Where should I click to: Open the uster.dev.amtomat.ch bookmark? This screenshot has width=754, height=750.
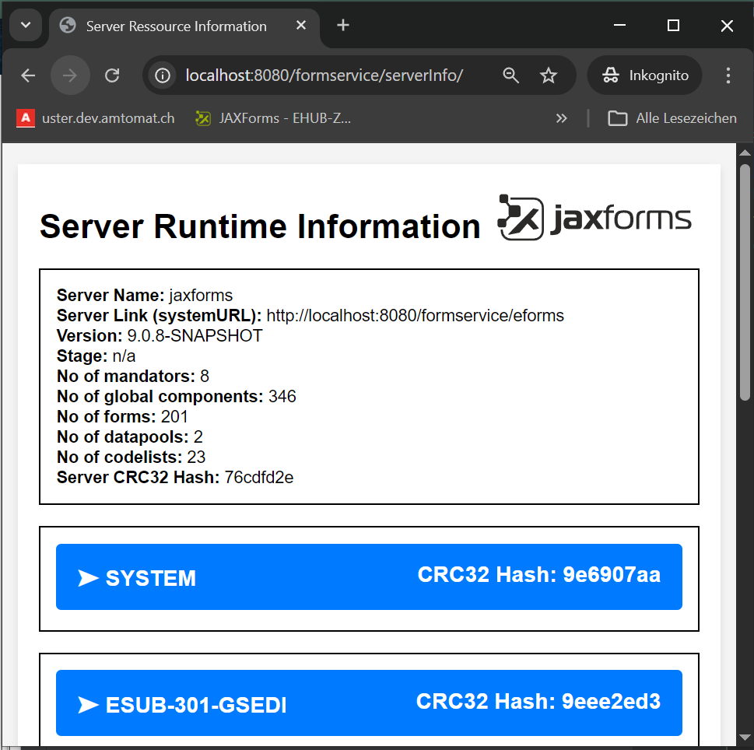[96, 118]
